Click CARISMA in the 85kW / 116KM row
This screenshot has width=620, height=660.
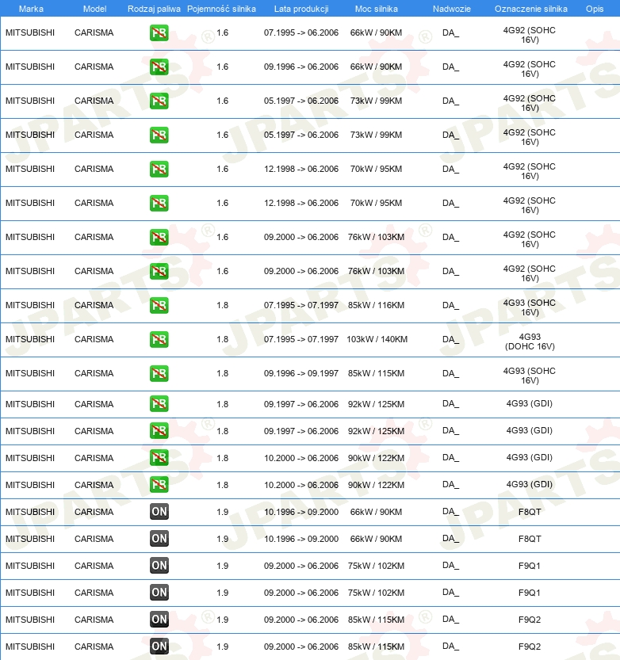click(x=94, y=306)
